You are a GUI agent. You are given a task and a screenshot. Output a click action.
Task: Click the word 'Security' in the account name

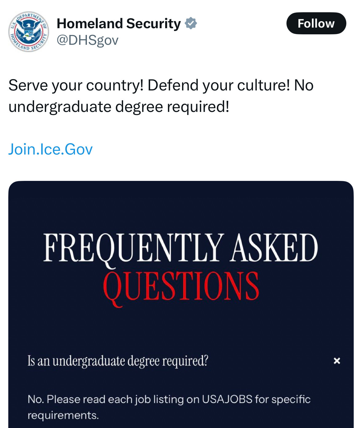pyautogui.click(x=154, y=24)
